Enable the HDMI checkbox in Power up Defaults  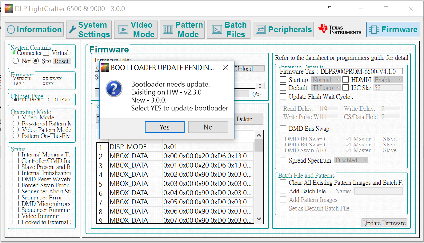point(346,80)
